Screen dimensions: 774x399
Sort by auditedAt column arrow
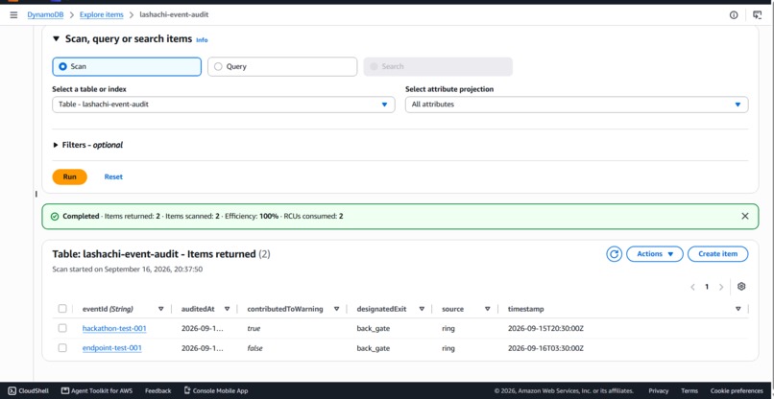(227, 309)
